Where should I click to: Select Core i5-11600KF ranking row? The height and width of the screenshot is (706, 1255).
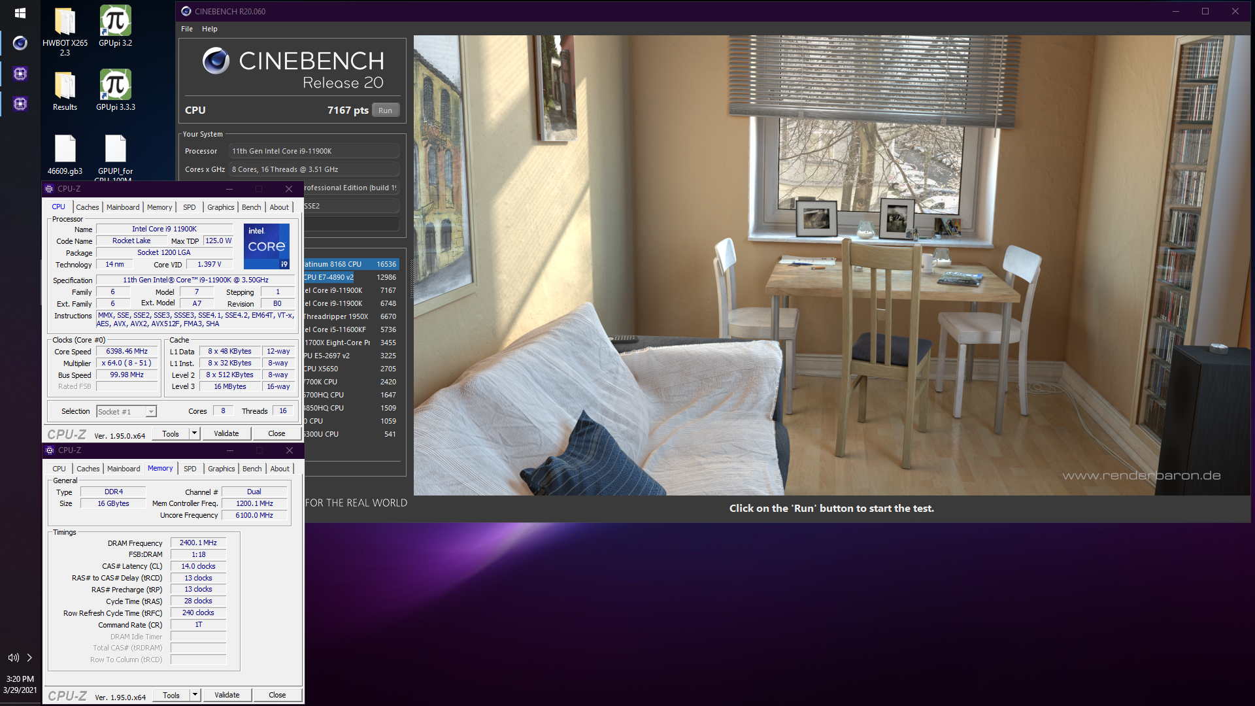351,329
